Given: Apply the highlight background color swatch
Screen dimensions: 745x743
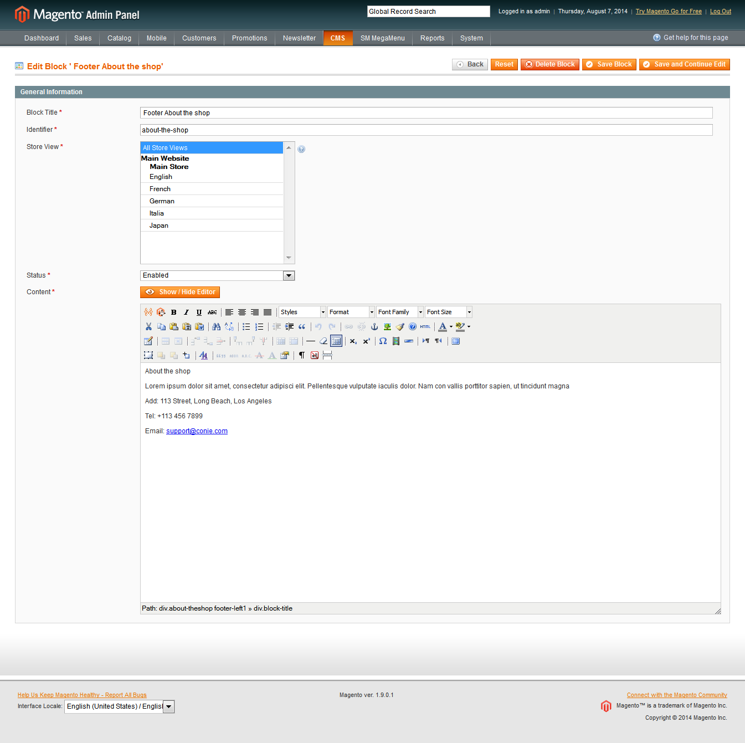Looking at the screenshot, I should tap(460, 326).
